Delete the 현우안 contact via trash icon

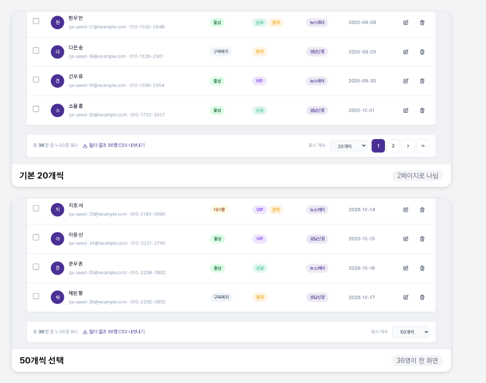422,22
